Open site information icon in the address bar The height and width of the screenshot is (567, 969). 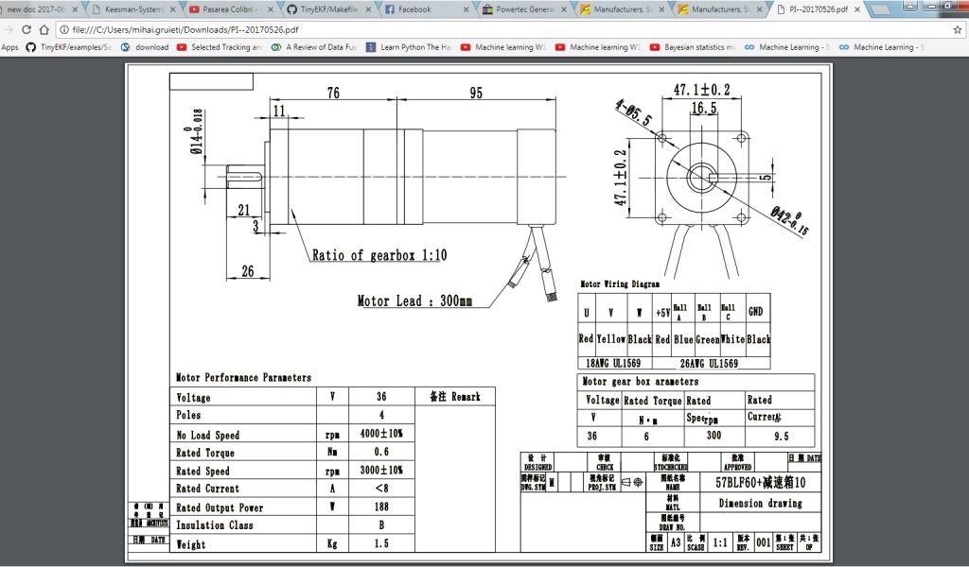coord(62,29)
